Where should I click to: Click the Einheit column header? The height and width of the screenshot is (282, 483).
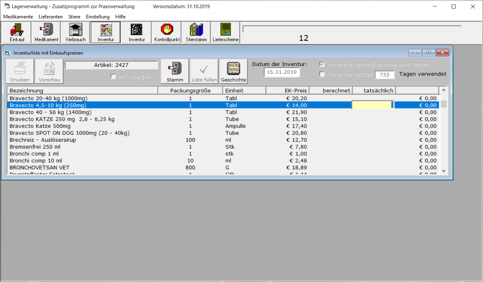244,91
